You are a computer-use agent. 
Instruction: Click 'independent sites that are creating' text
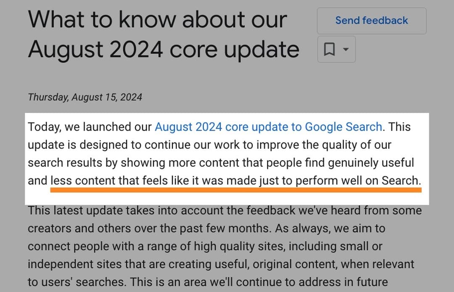coord(96,264)
